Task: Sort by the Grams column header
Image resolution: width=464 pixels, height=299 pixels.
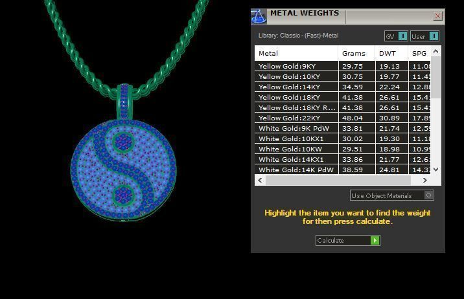Action: click(x=356, y=54)
